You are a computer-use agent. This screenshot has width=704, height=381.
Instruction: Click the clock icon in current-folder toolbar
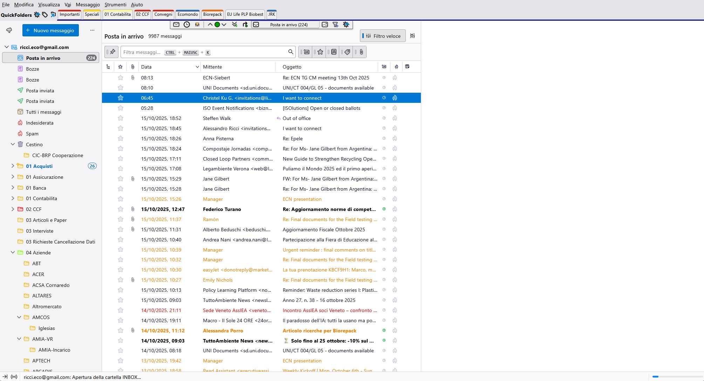[187, 24]
